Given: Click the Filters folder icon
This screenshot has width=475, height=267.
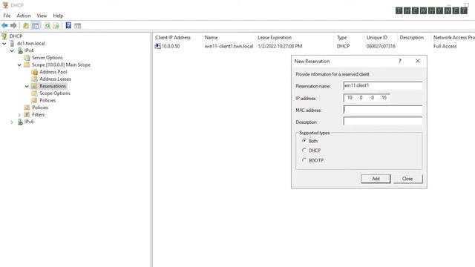Looking at the screenshot, I should point(27,115).
